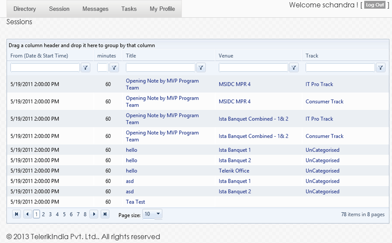Go to the first page of results
The height and width of the screenshot is (243, 392).
point(16,214)
